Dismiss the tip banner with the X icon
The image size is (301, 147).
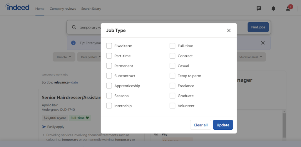click(263, 43)
